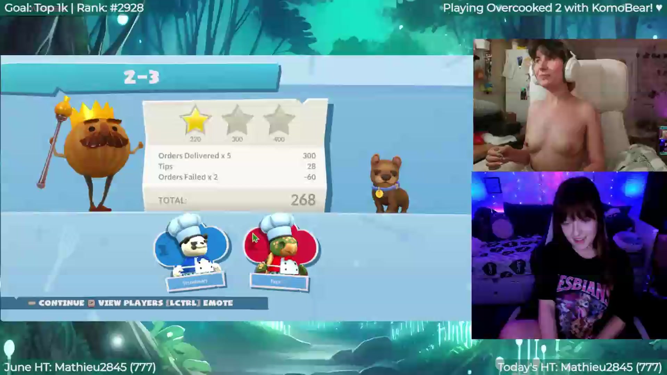The height and width of the screenshot is (375, 667).
Task: Click the 'Orders Failed x 2' row
Action: coord(237,177)
